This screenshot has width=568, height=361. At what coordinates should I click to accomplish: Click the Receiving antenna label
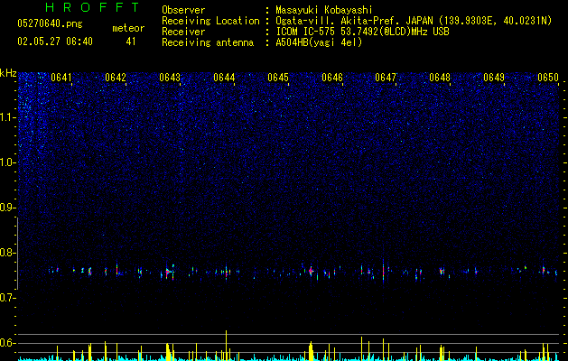[x=208, y=42]
